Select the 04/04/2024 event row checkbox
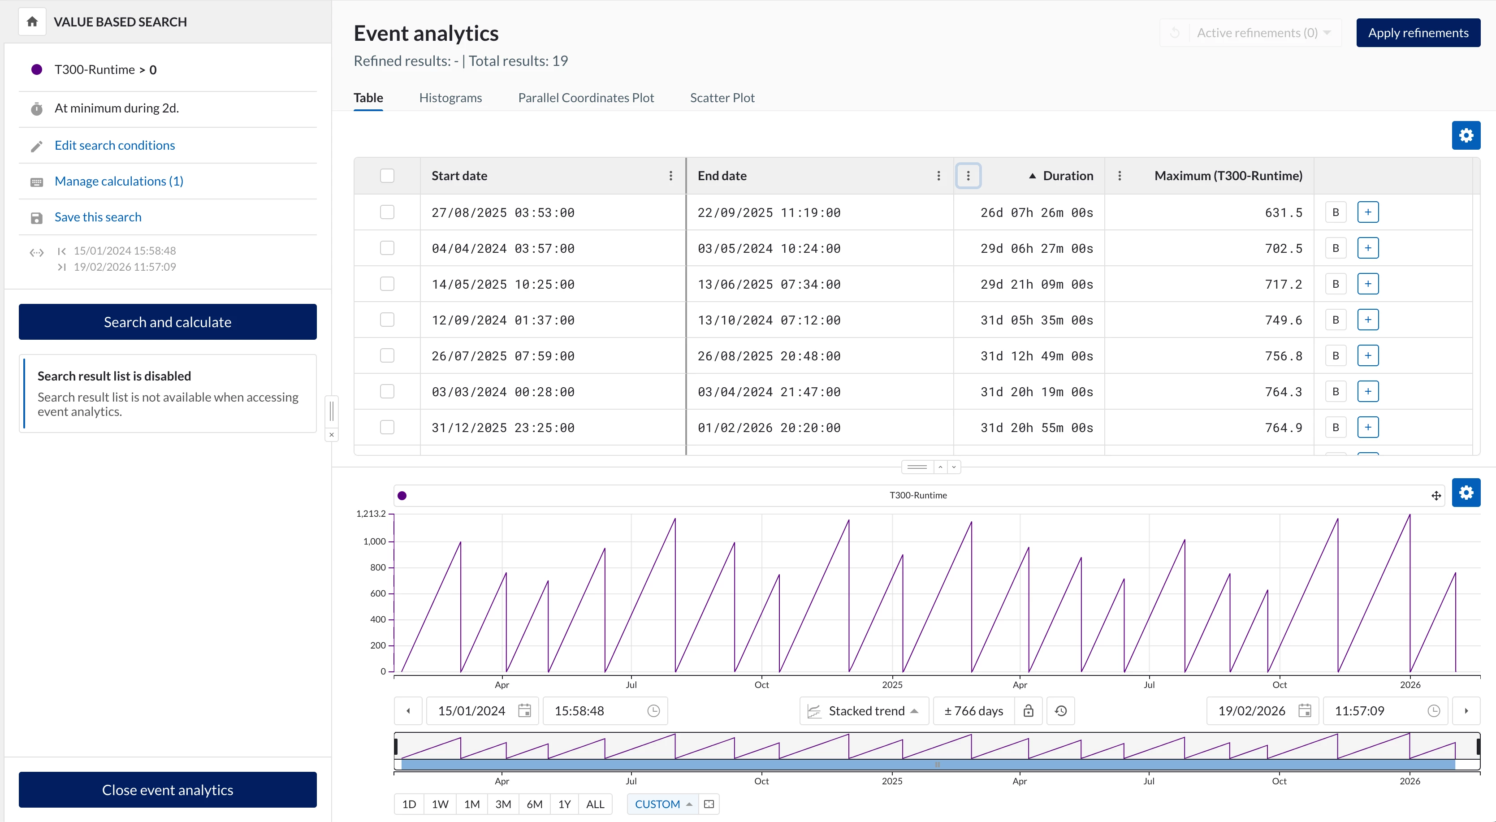The height and width of the screenshot is (822, 1496). 387,248
